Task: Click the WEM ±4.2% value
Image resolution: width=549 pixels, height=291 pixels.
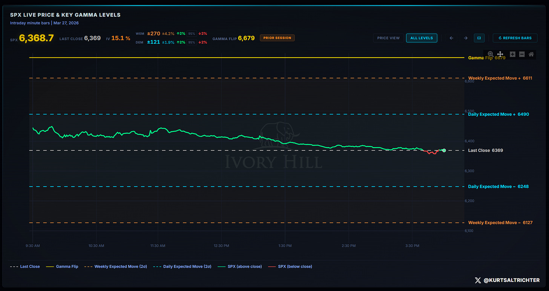Action: coord(168,34)
